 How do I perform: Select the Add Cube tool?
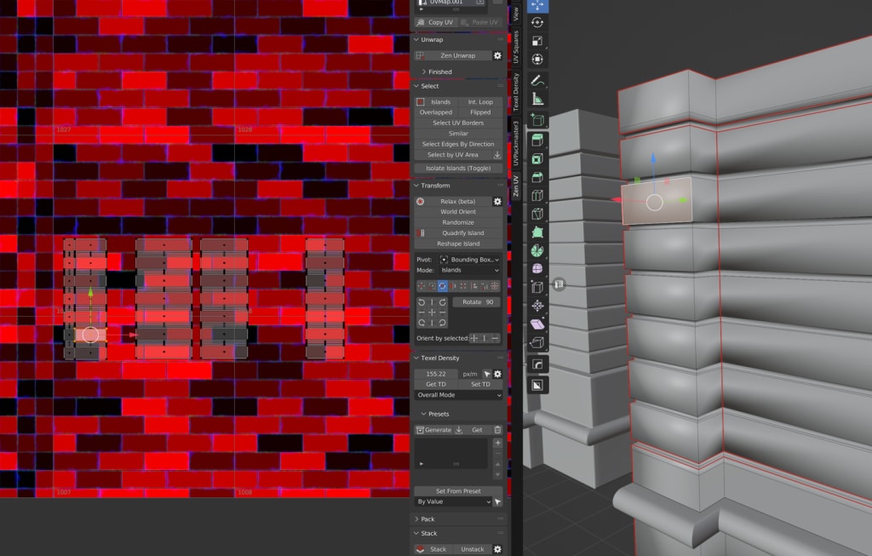[537, 119]
